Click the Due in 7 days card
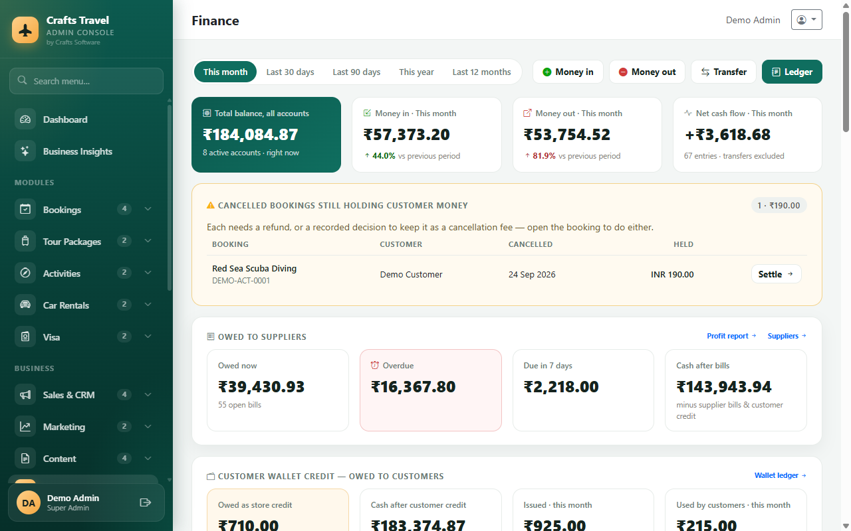This screenshot has width=851, height=531. pyautogui.click(x=583, y=390)
